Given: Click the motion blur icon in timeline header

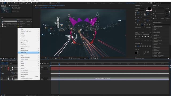Looking at the screenshot, I should click(45, 63).
